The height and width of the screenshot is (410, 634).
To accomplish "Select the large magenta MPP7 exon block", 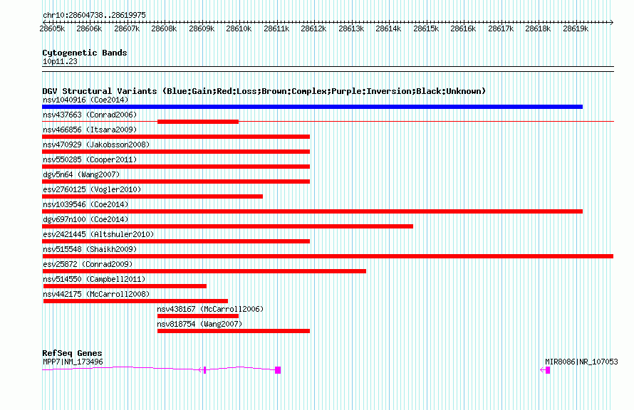I will 278,370.
